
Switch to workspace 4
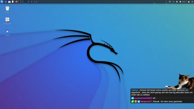(x=35, y=2)
